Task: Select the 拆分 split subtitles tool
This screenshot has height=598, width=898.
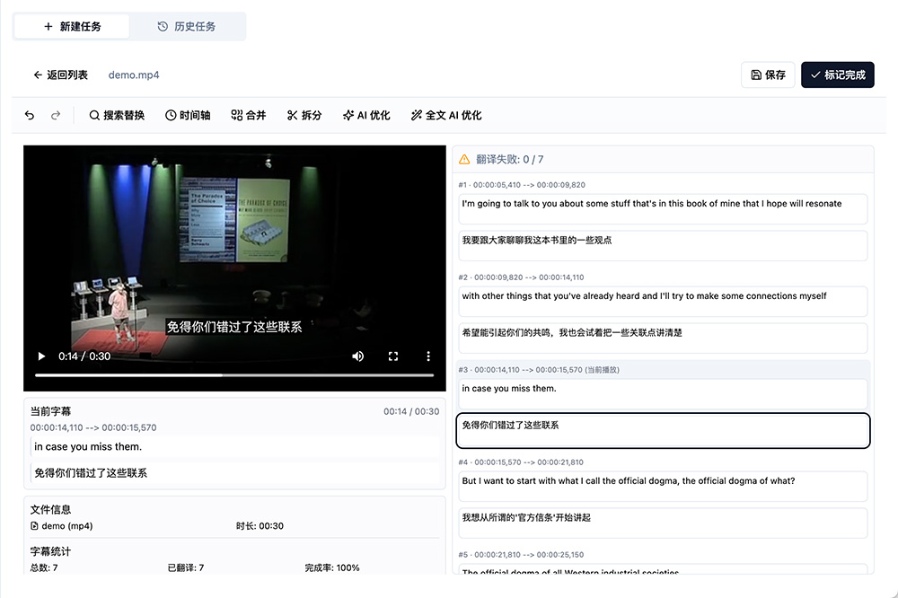Action: click(304, 115)
